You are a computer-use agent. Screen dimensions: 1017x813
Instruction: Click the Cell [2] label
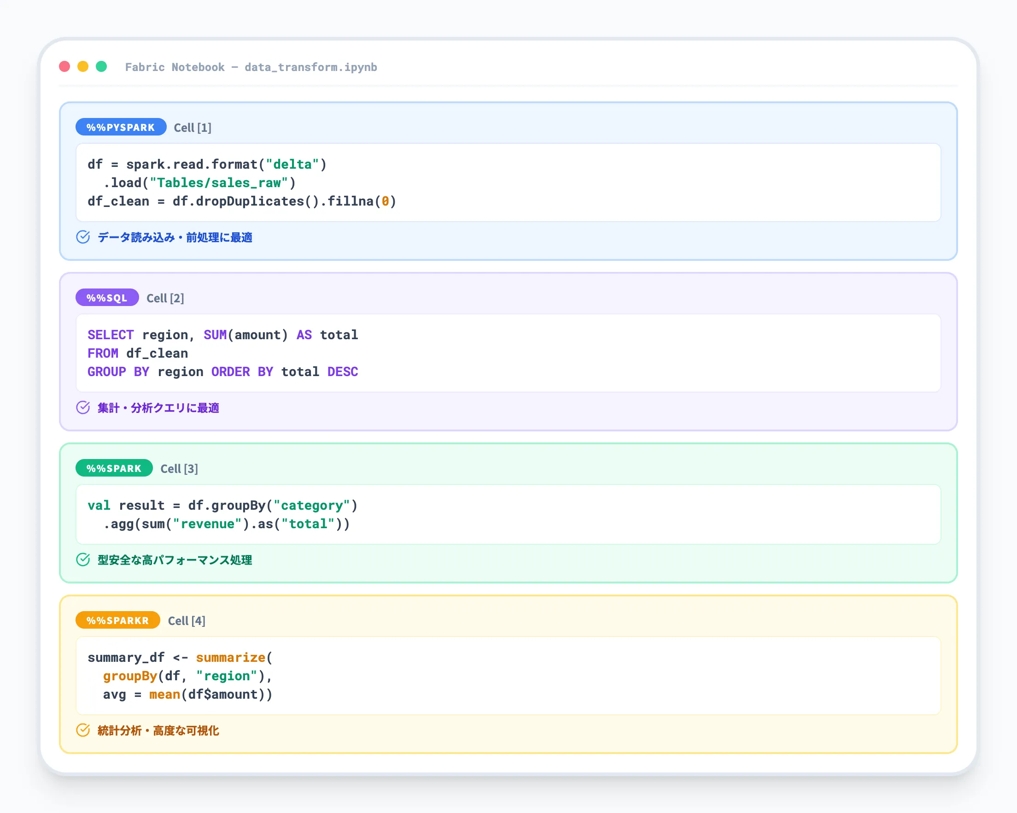(165, 298)
